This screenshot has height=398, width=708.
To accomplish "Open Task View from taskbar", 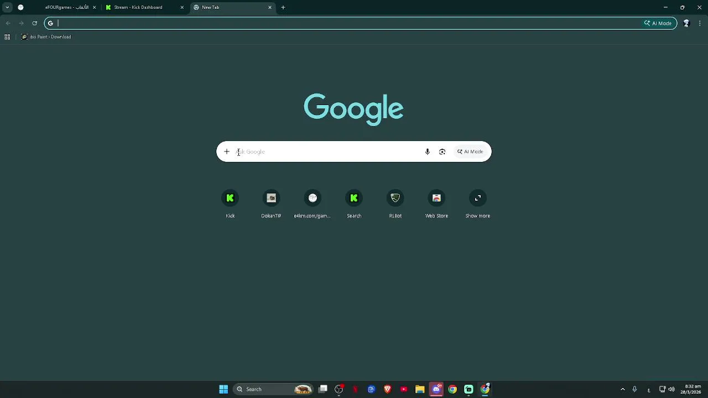I will tap(323, 389).
